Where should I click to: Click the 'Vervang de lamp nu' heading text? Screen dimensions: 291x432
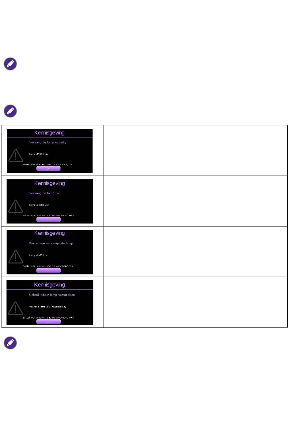pos(44,193)
